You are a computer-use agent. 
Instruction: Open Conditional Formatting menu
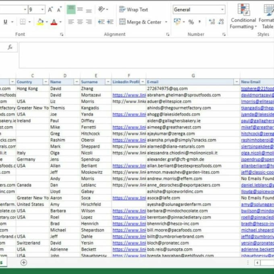click(x=243, y=16)
